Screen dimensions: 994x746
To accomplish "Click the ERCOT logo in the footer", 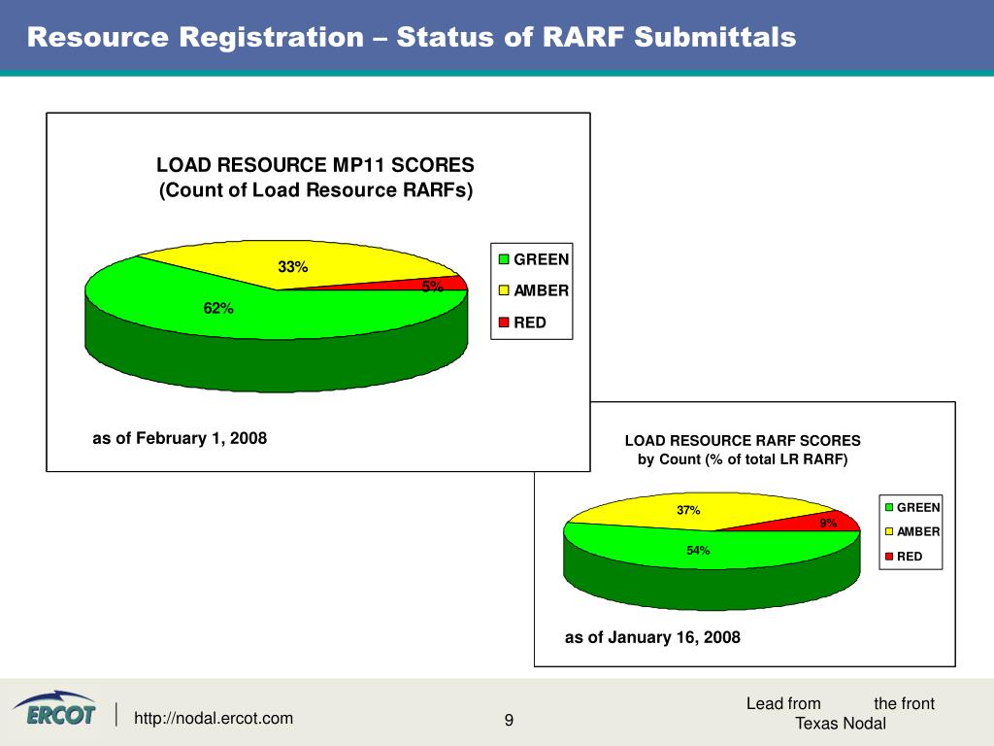I will coord(54,708).
